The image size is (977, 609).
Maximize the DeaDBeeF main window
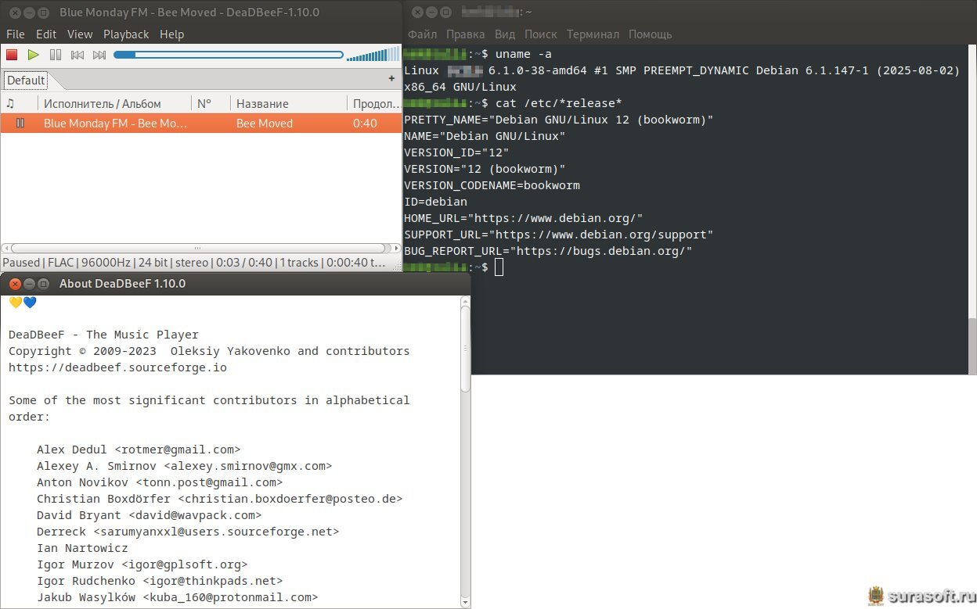click(44, 13)
